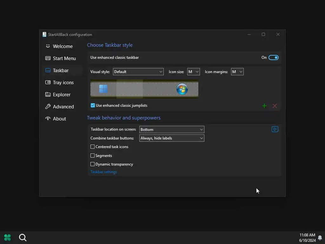Enable Centered task icons checkbox

(x=92, y=147)
